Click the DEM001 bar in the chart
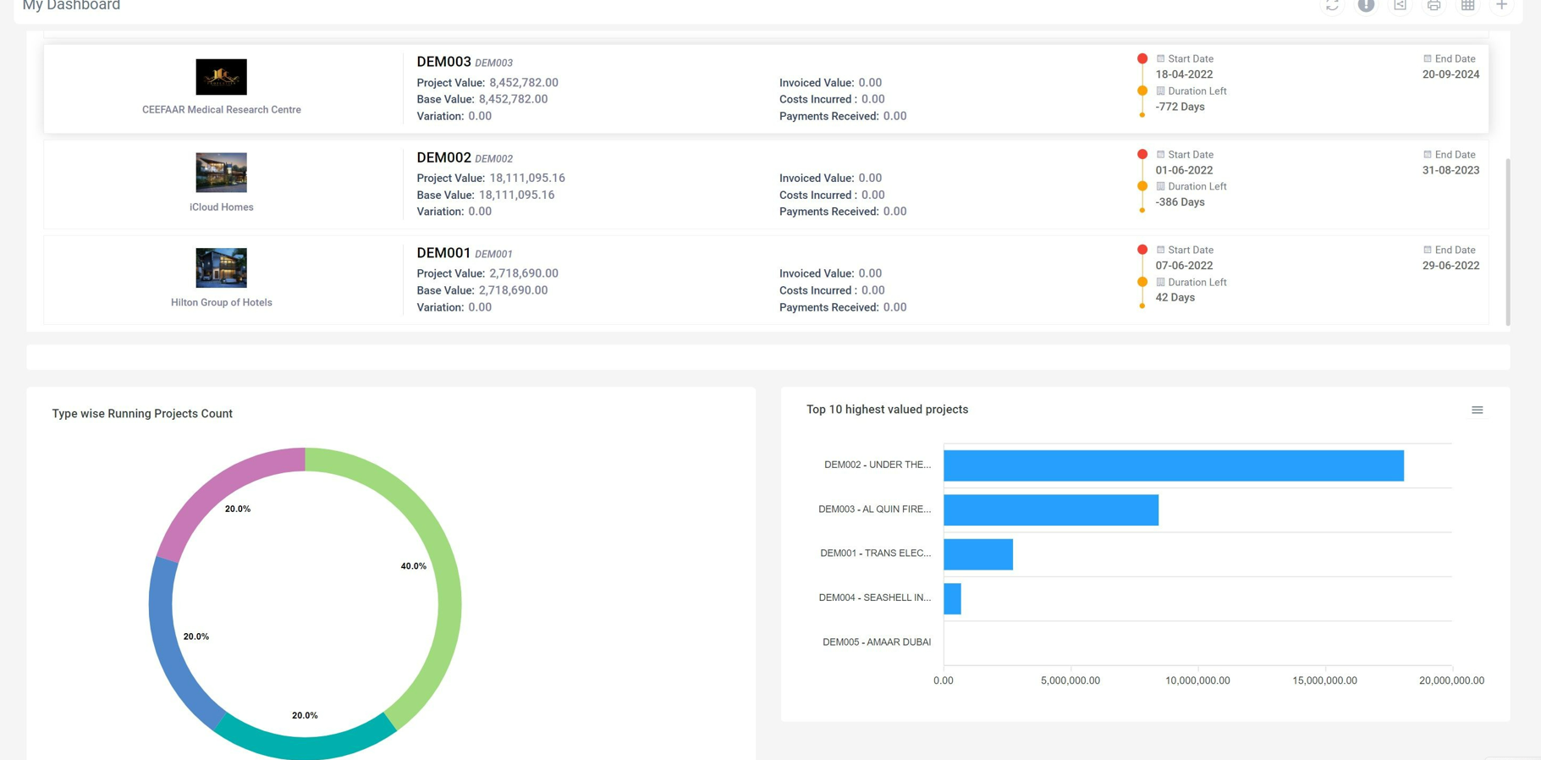 pyautogui.click(x=977, y=554)
